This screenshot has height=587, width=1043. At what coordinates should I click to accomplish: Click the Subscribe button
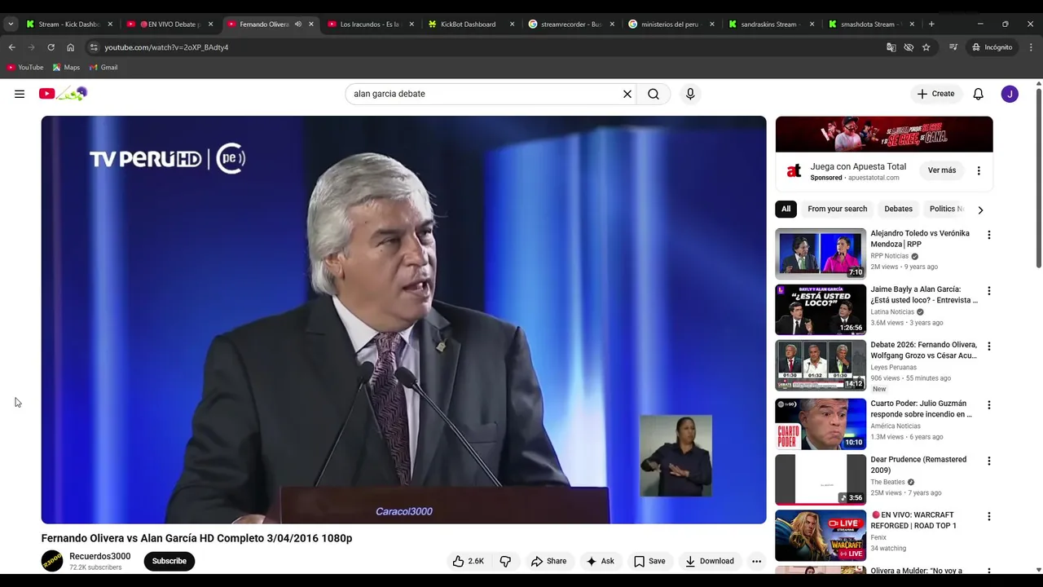(x=169, y=561)
